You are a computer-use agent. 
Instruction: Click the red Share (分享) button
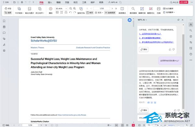[184, 2]
